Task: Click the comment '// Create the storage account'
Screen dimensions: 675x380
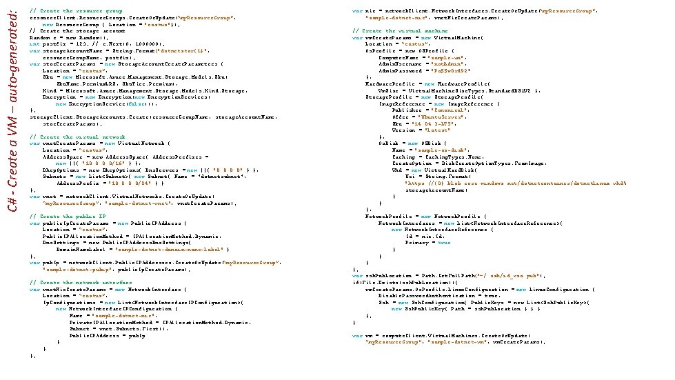Action: [77, 31]
